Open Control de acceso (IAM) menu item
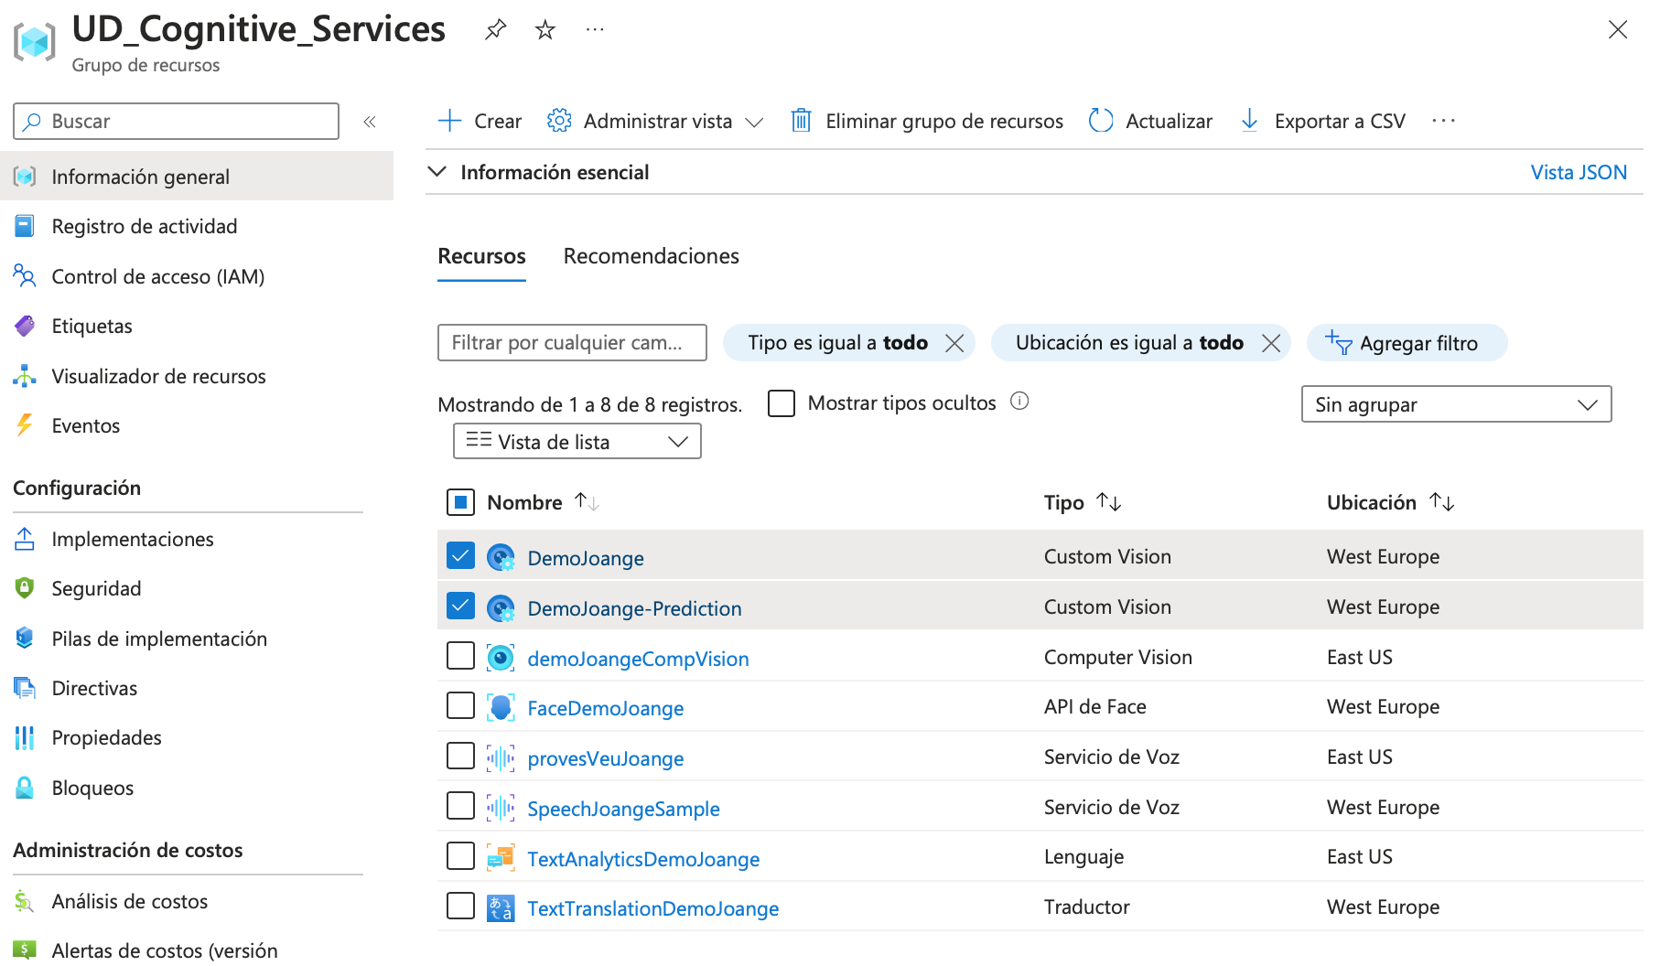Viewport: 1660px width, 966px height. pos(157,276)
